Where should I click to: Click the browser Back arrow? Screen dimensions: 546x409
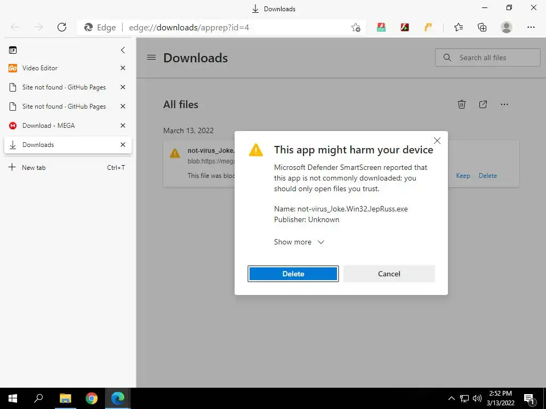point(15,27)
